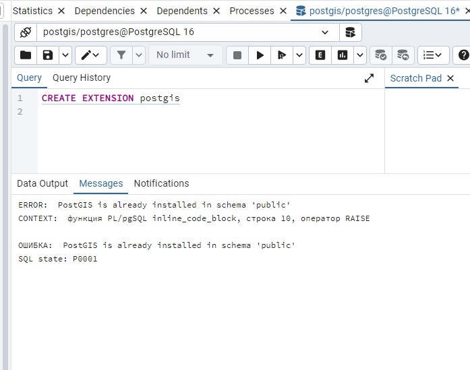
Task: Open the Edit pencil dropdown
Action: click(90, 55)
